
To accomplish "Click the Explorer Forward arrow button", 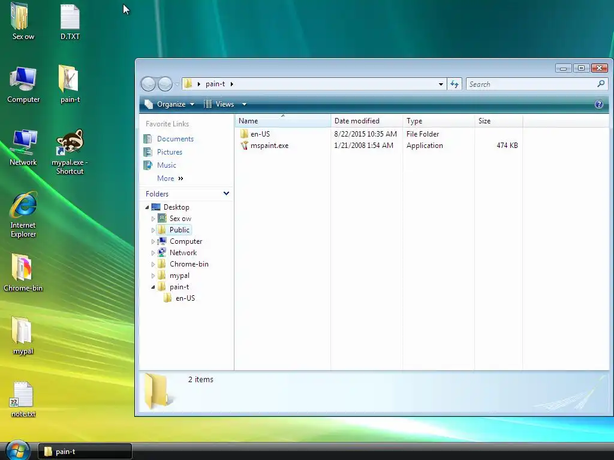I will click(x=165, y=84).
